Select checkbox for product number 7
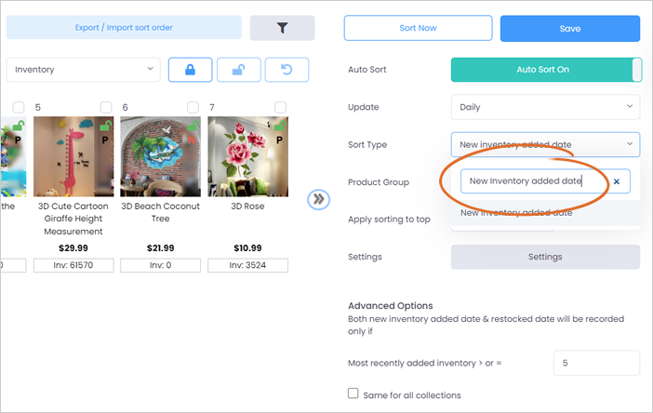This screenshot has width=653, height=413. (280, 107)
